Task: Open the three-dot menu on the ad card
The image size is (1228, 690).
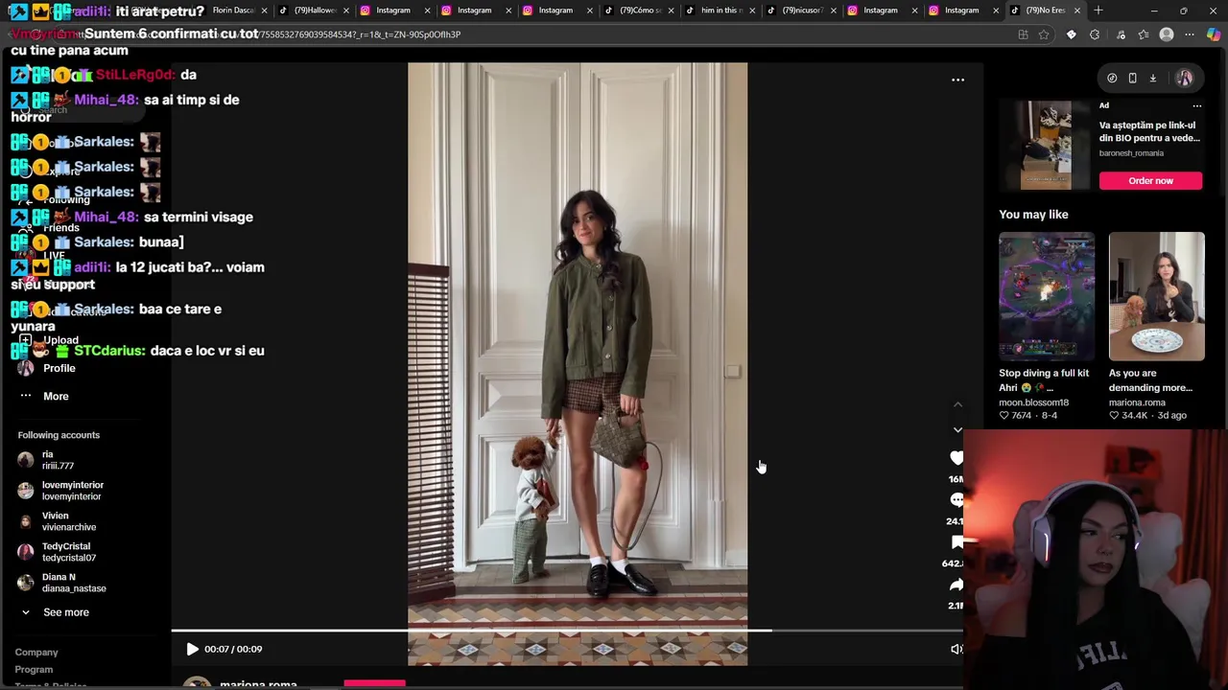Action: click(1196, 105)
